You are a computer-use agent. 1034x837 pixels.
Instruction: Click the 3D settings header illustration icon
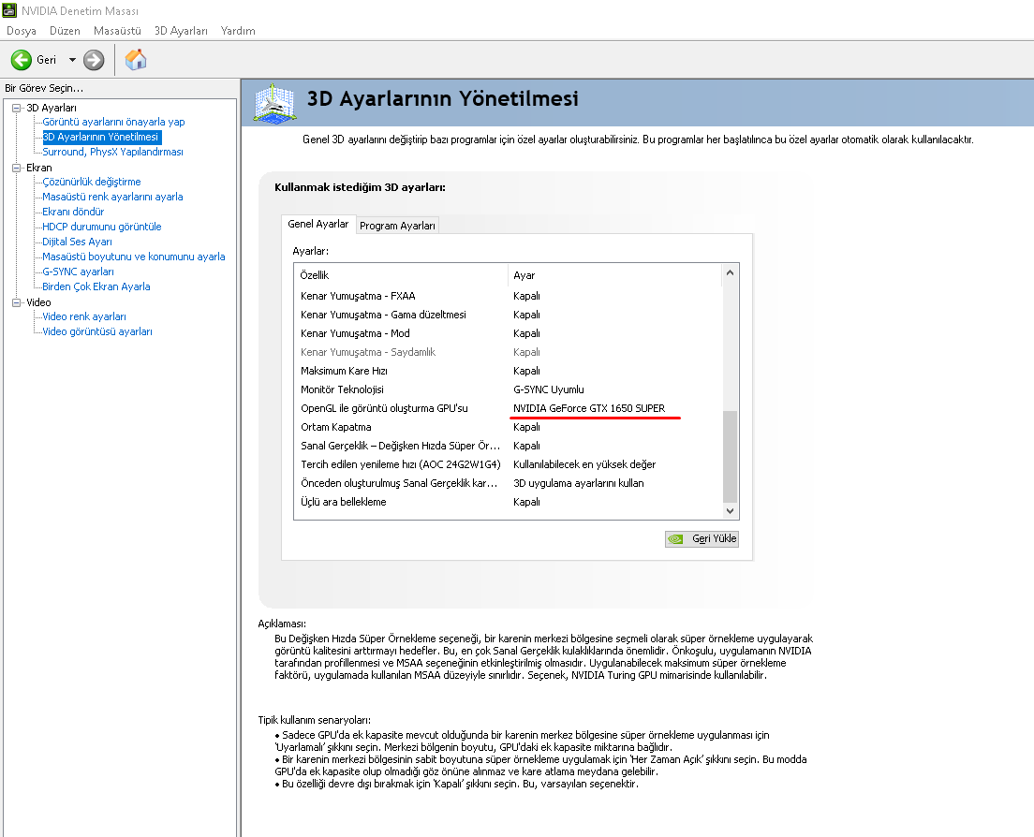pyautogui.click(x=275, y=103)
